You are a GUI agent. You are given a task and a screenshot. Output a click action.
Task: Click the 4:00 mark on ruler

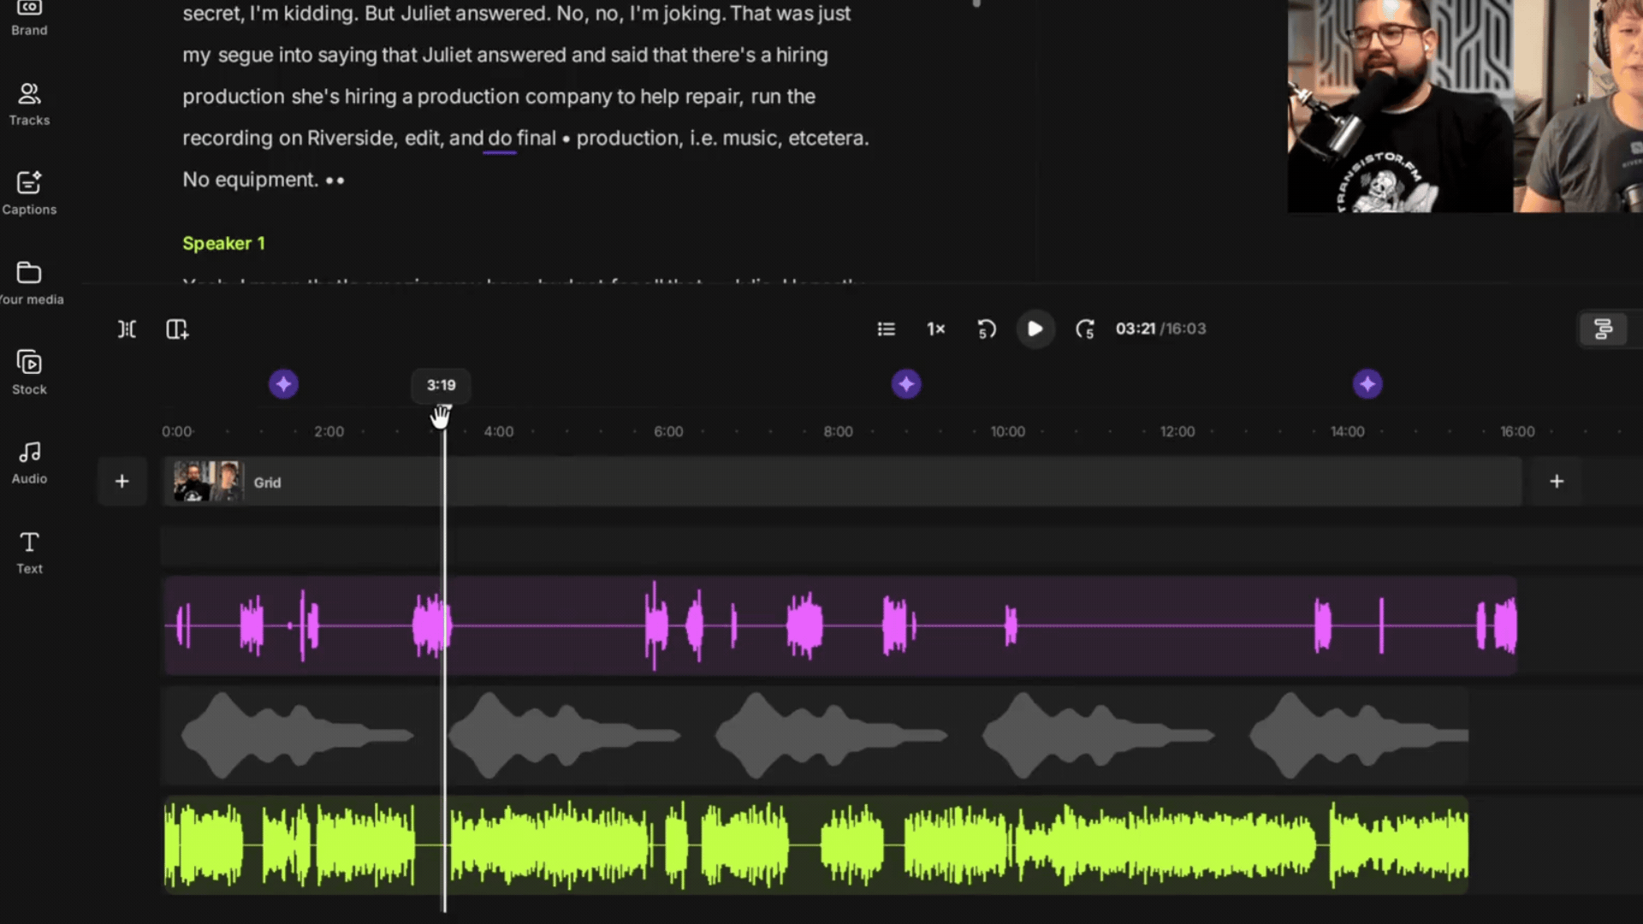(499, 432)
